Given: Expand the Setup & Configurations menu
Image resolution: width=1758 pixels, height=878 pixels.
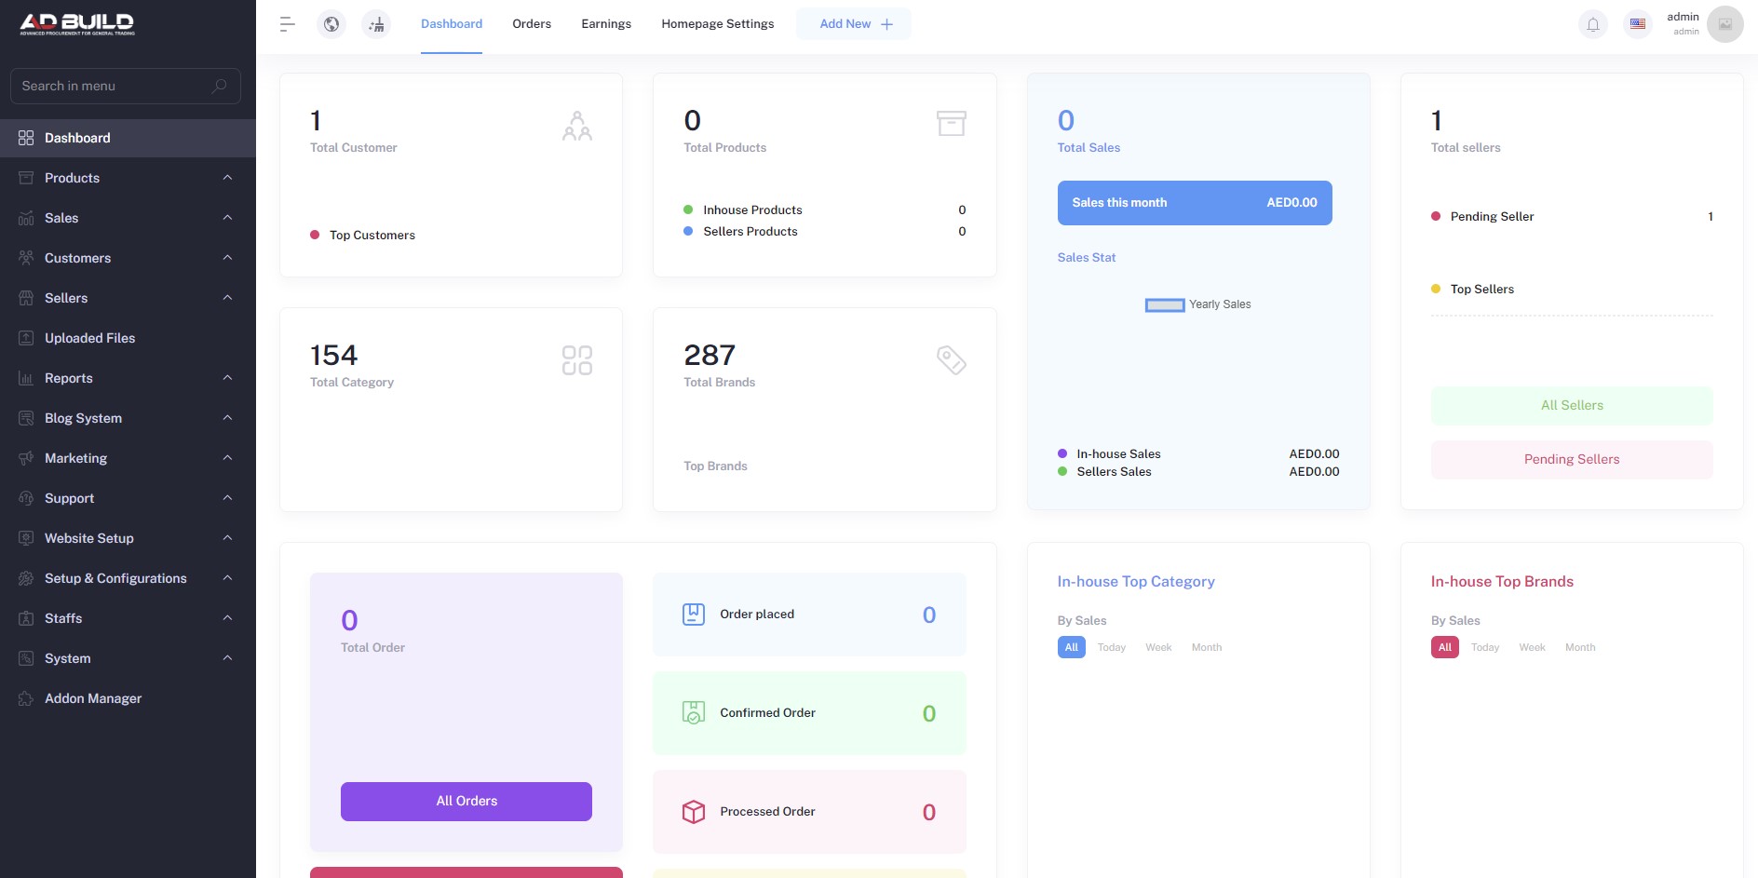Looking at the screenshot, I should 128,578.
